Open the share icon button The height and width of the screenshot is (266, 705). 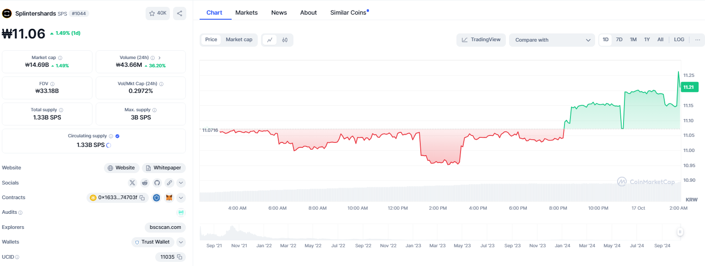coord(179,13)
